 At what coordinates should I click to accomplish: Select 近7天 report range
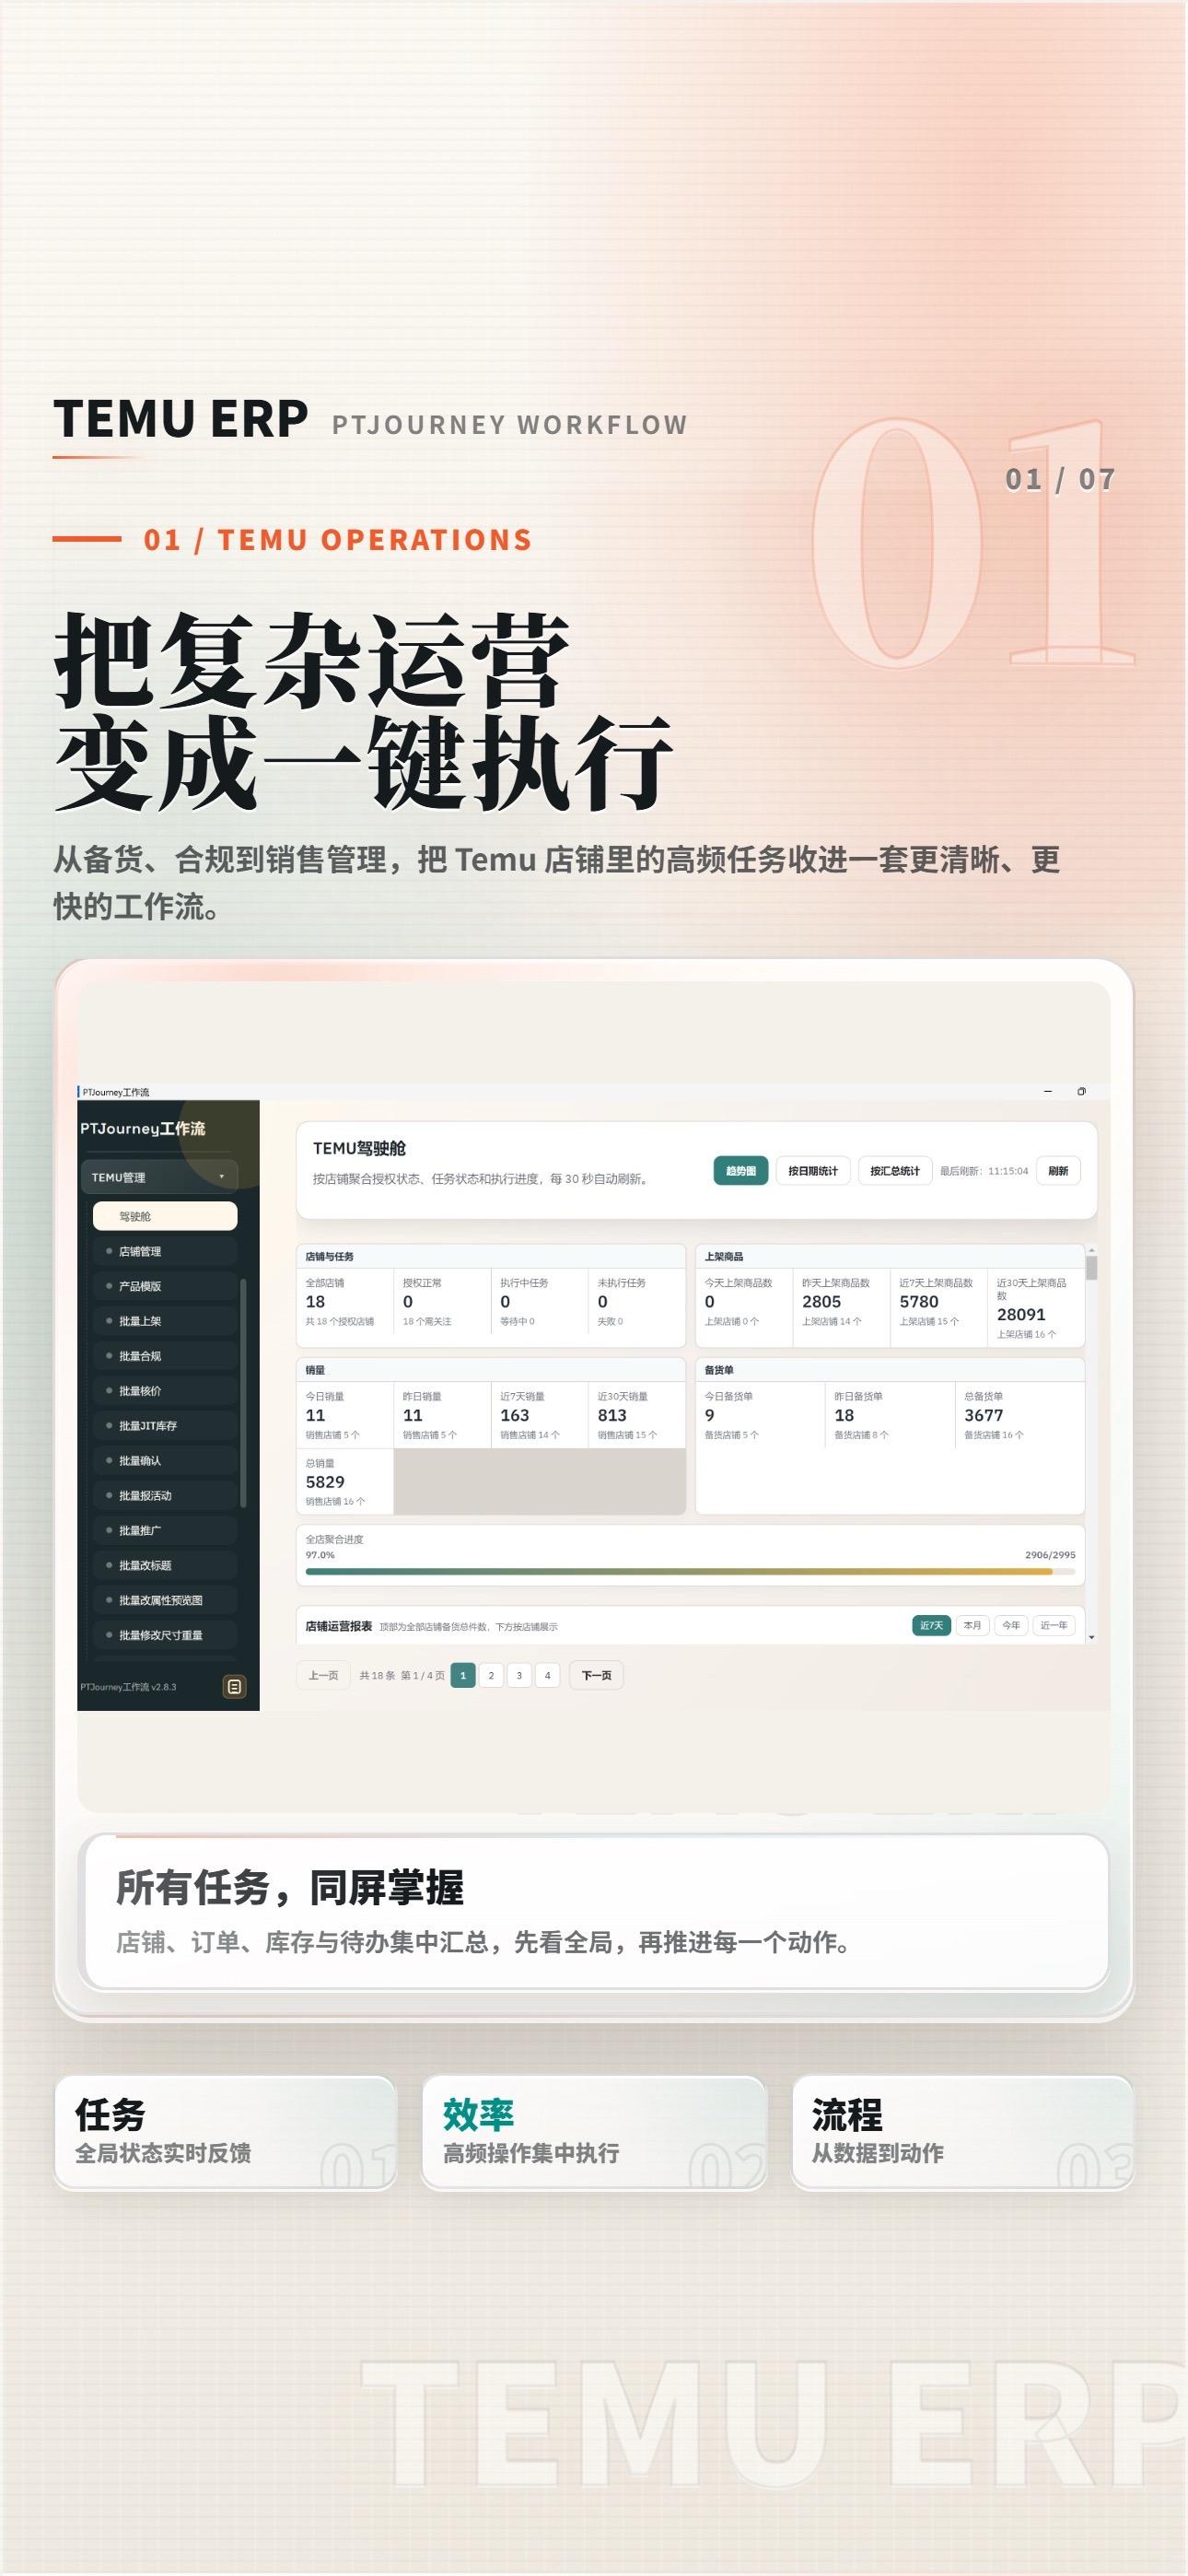932,1625
